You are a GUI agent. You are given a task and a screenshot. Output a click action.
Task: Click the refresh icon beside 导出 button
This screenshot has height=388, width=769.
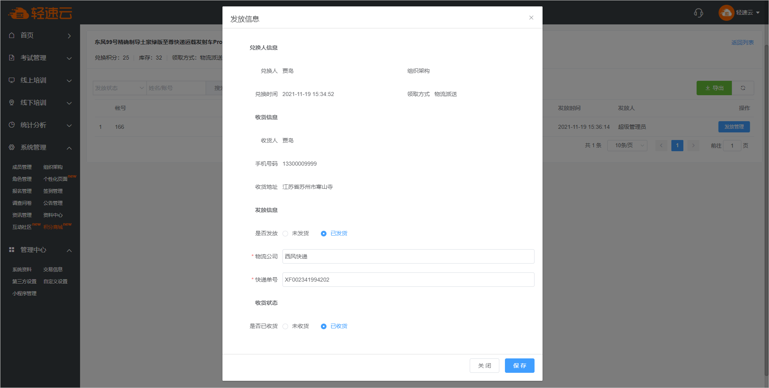point(743,88)
